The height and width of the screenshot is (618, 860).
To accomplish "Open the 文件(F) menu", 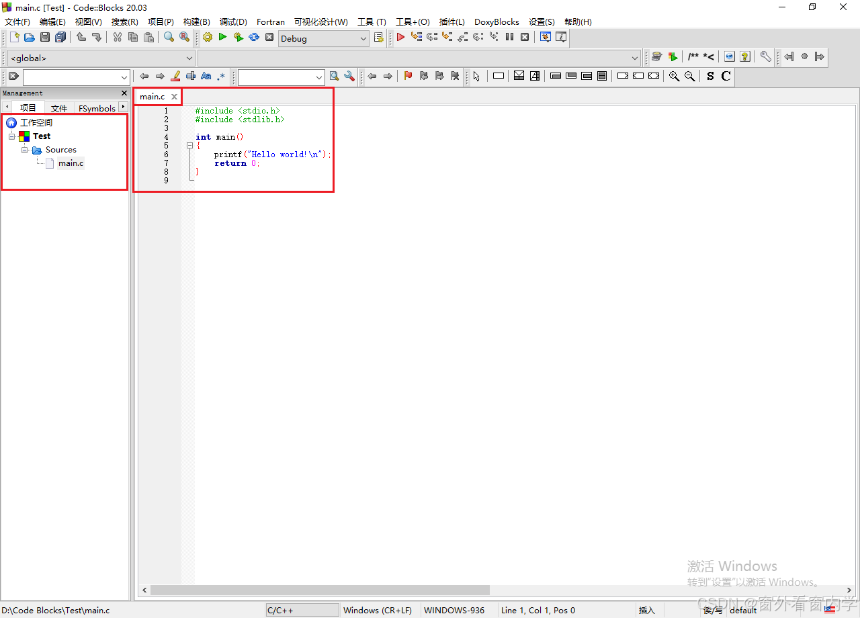I will coord(17,21).
